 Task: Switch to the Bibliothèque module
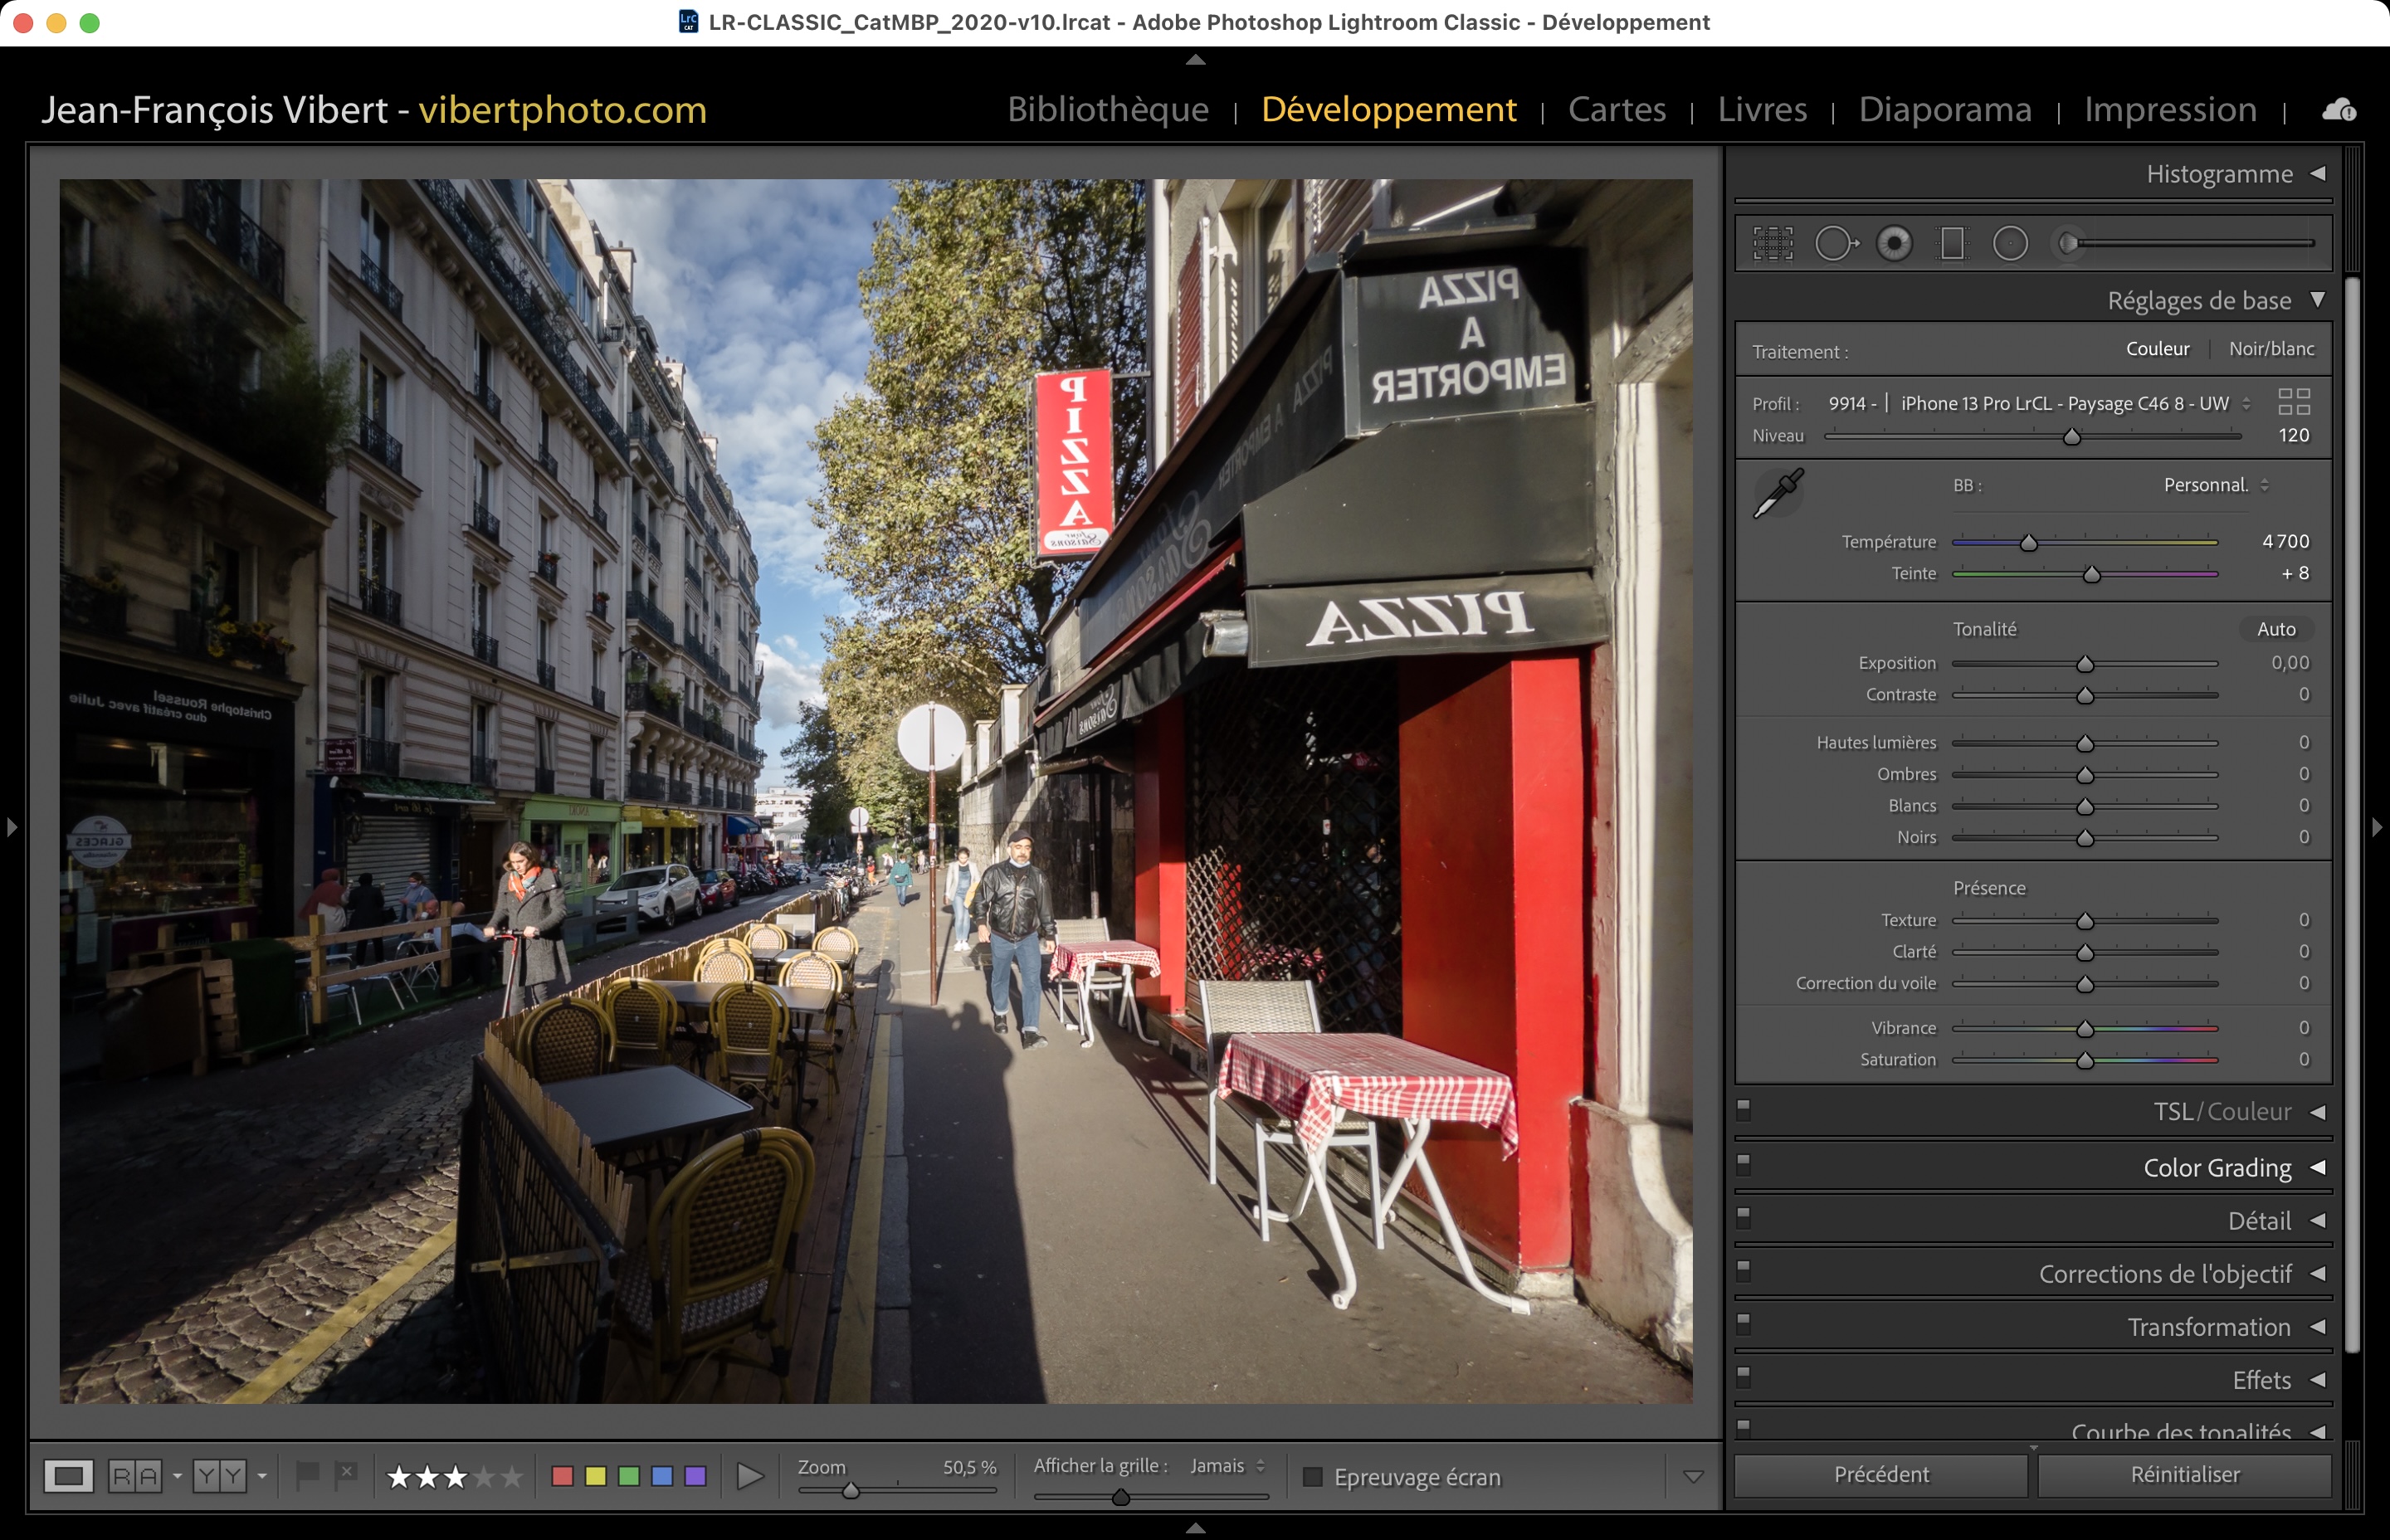[x=1108, y=109]
